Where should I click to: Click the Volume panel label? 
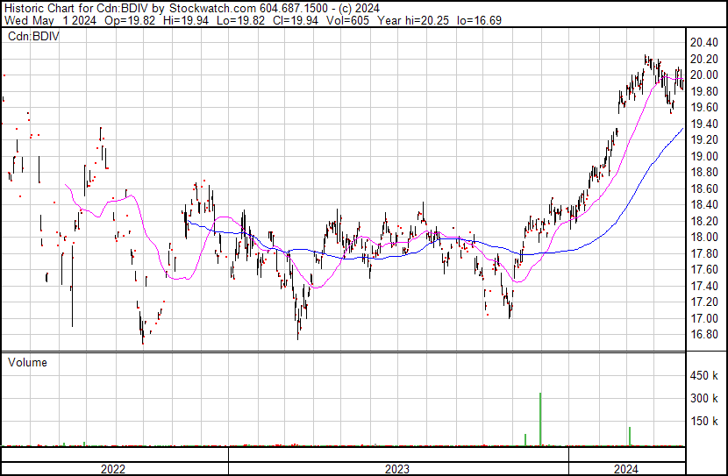click(27, 362)
